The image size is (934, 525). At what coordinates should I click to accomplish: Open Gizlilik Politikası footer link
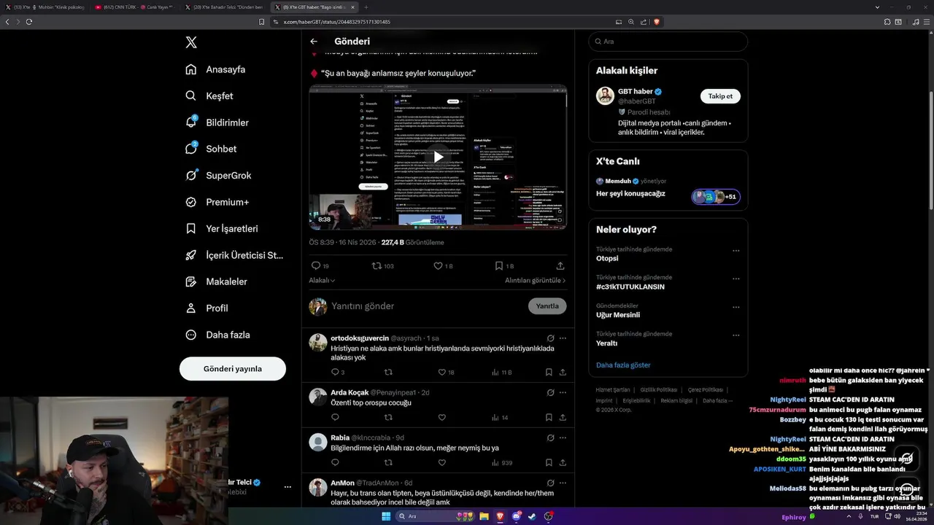pyautogui.click(x=659, y=389)
